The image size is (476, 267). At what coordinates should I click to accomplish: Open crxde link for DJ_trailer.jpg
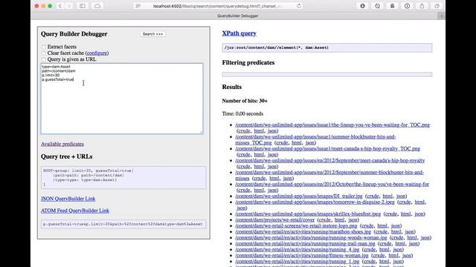[373, 196]
